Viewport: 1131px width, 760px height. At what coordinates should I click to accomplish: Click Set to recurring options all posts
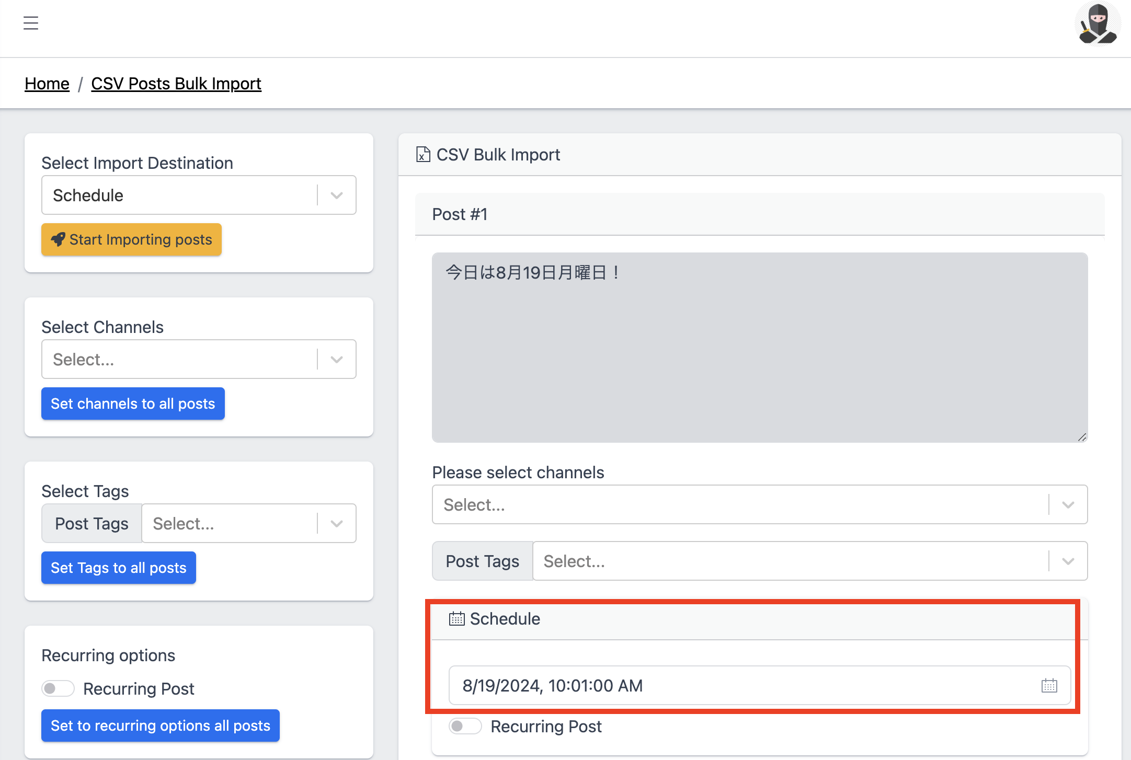161,726
